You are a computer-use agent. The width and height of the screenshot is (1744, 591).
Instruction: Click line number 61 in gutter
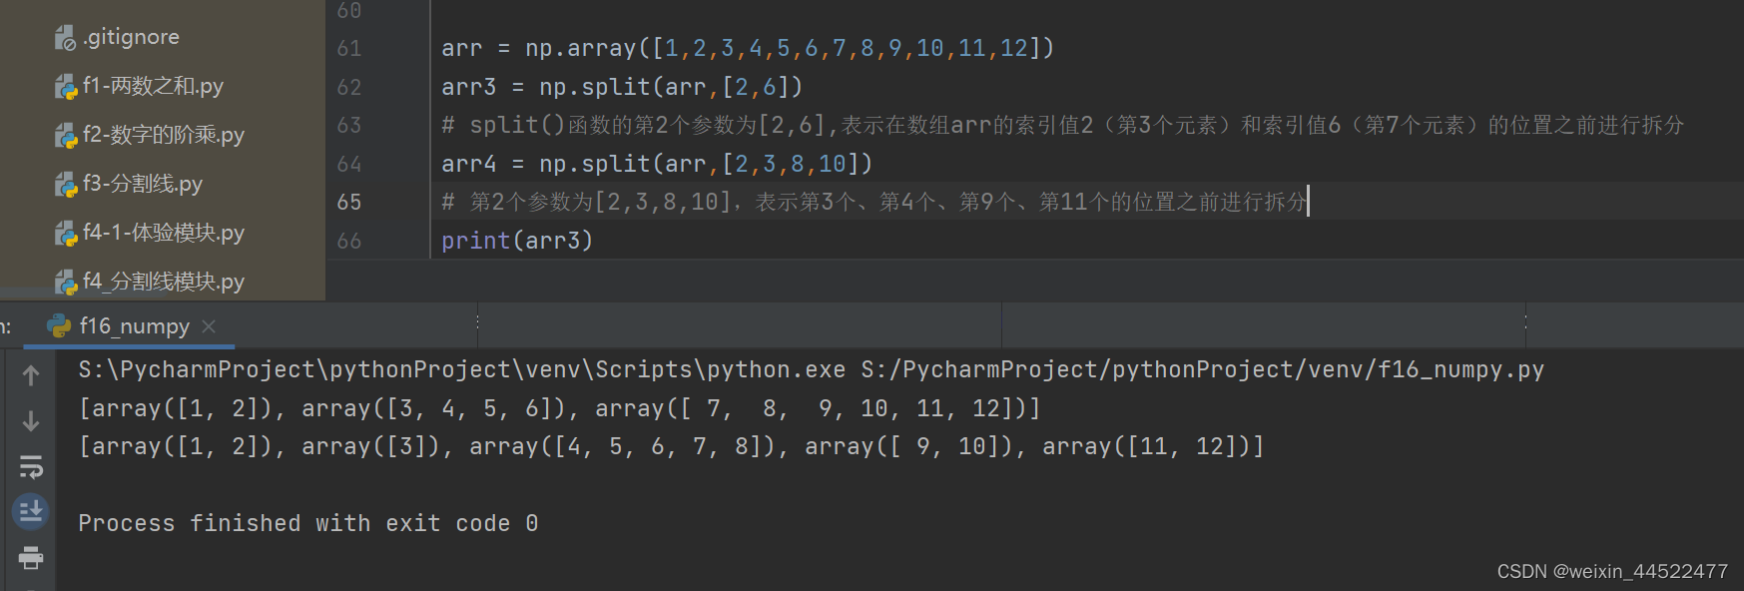(x=349, y=48)
